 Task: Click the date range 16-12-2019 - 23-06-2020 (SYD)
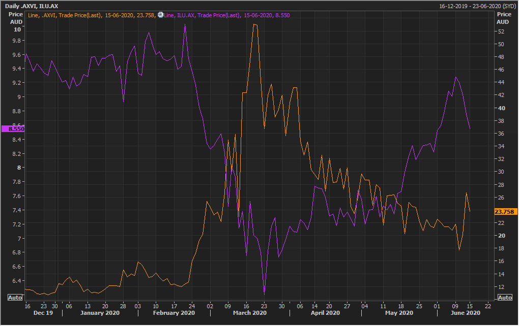477,6
